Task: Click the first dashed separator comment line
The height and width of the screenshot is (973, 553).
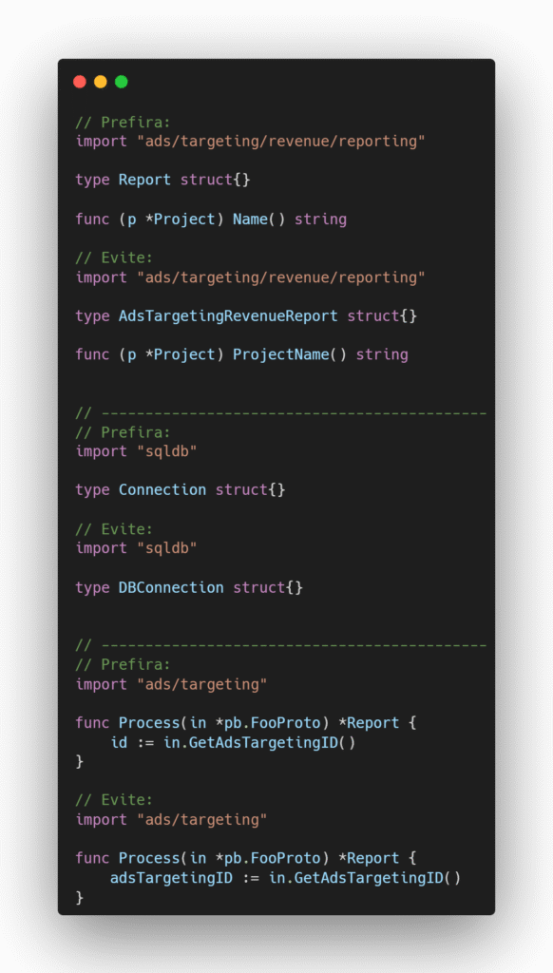Action: pyautogui.click(x=280, y=412)
